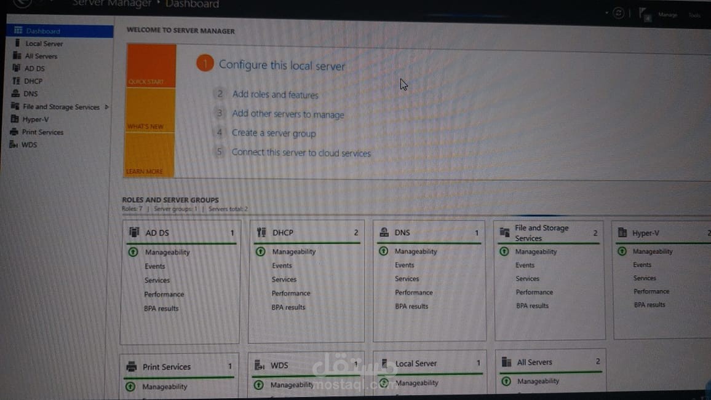Click the Local Server icon in sidebar
This screenshot has height=400, width=711.
18,43
